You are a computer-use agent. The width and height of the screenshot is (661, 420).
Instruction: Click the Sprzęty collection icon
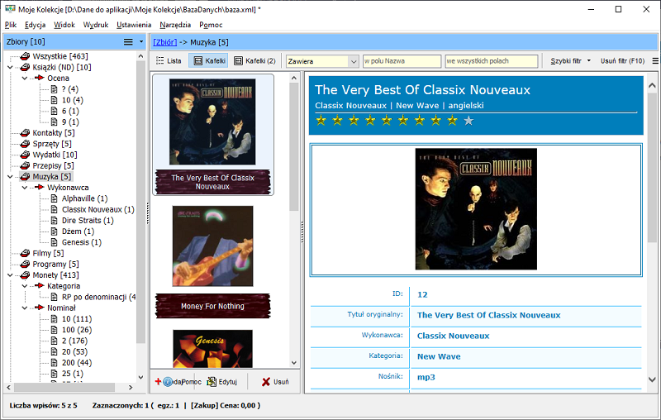(26, 144)
